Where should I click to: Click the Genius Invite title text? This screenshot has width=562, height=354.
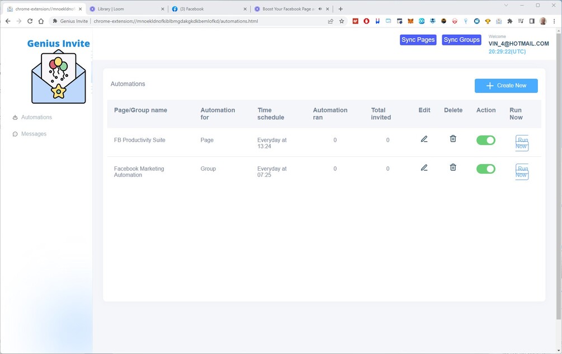pyautogui.click(x=58, y=44)
